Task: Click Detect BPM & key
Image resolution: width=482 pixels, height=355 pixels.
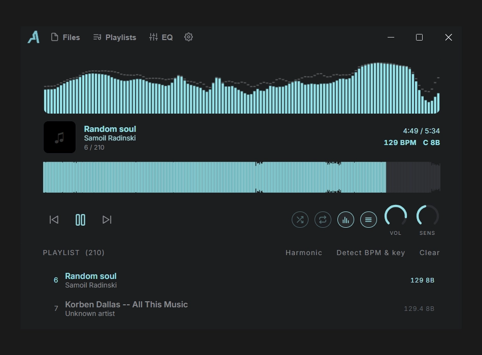Action: pos(371,253)
